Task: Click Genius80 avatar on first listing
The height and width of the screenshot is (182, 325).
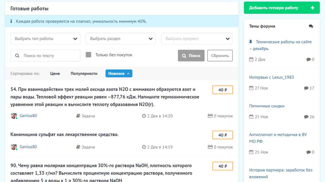Action: [14, 116]
